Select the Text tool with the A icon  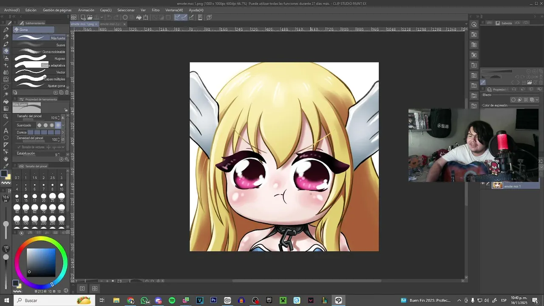6,130
